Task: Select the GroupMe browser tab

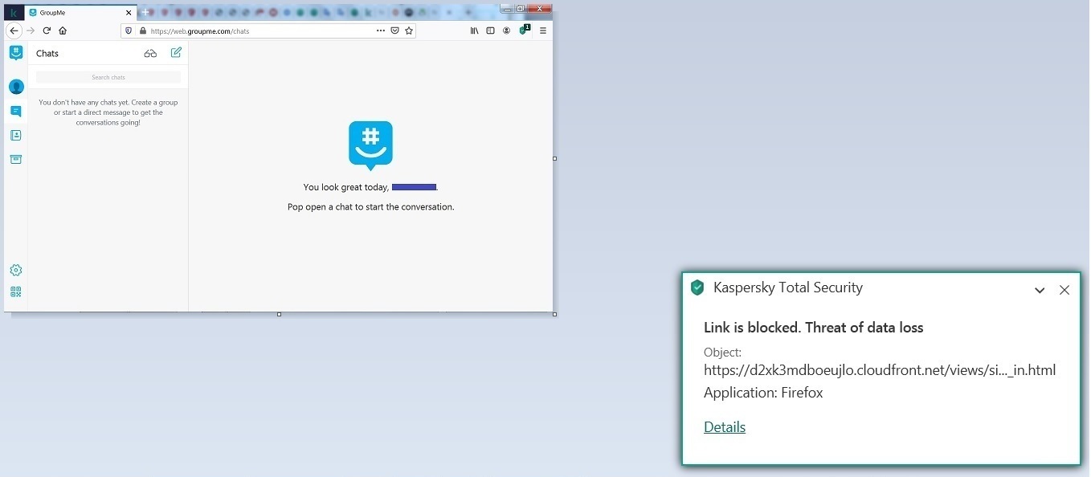Action: (x=80, y=13)
